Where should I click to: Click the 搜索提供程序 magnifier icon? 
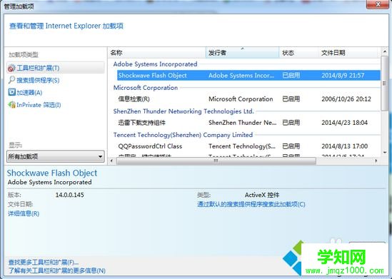pos(11,80)
